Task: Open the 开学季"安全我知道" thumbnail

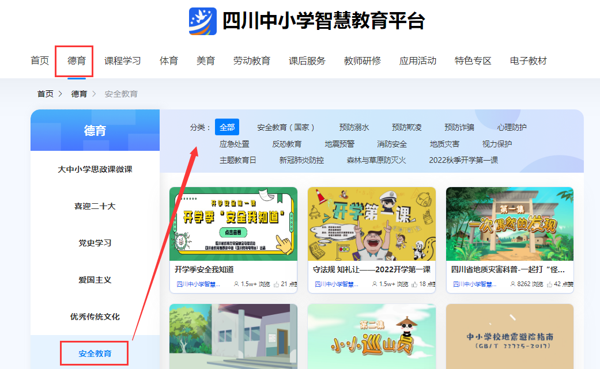Action: [x=233, y=224]
